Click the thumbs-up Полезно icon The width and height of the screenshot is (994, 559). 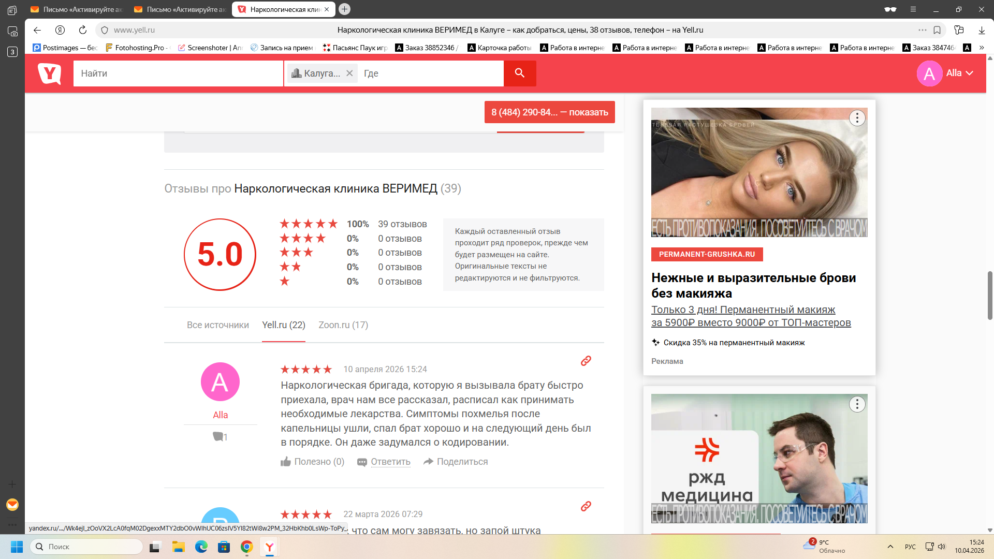pos(286,462)
